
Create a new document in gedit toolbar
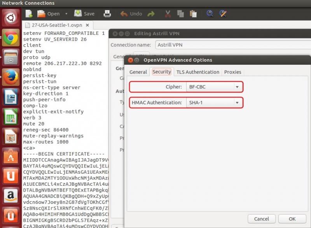click(29, 14)
